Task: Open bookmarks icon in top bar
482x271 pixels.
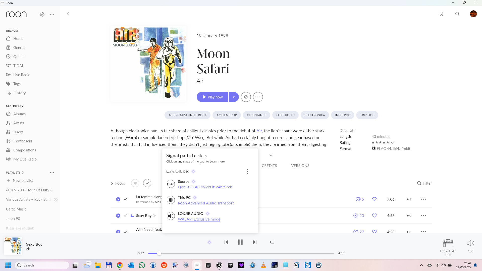Action: [x=441, y=14]
